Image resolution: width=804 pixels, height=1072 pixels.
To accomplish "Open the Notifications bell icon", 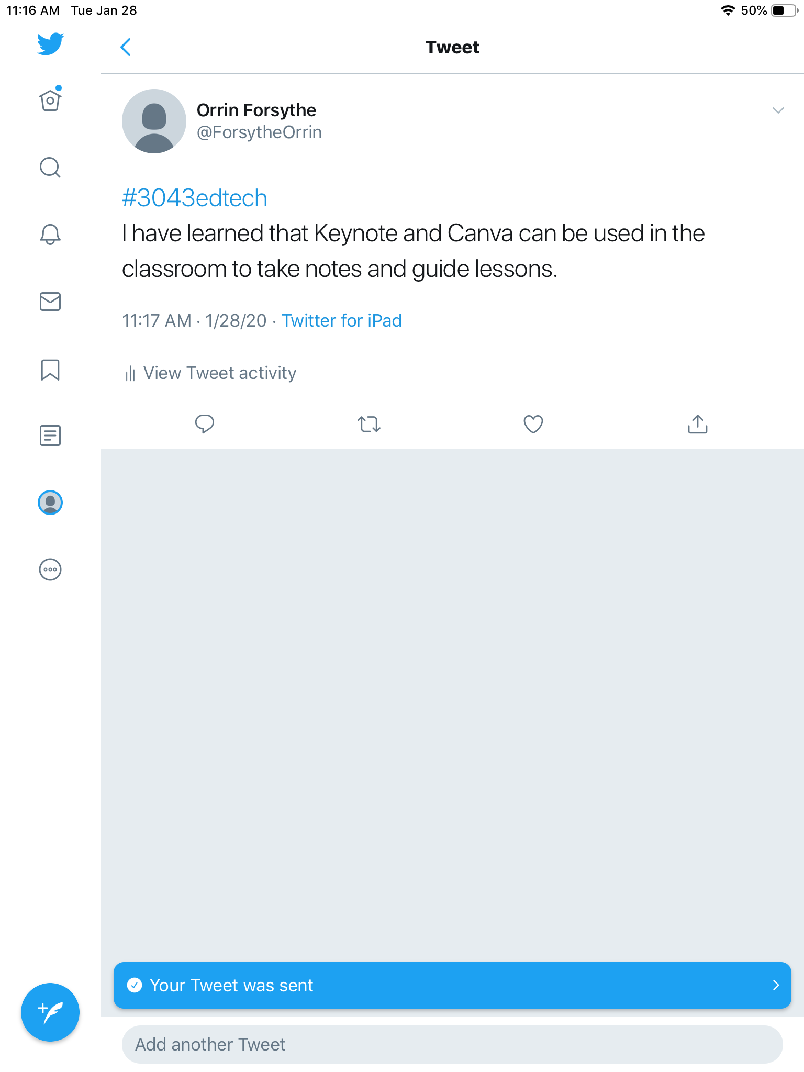I will (x=50, y=234).
